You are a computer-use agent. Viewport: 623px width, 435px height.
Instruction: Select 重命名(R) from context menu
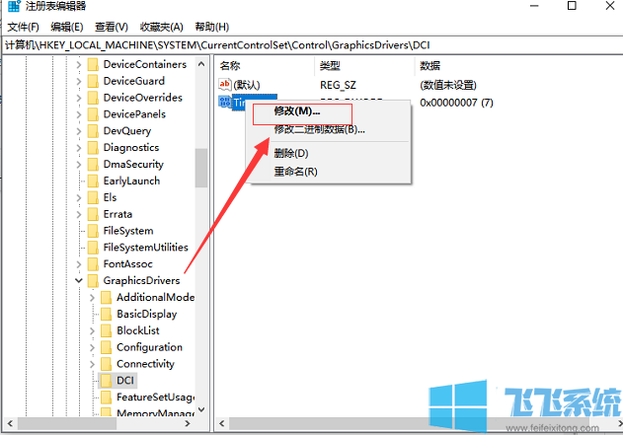click(x=295, y=172)
